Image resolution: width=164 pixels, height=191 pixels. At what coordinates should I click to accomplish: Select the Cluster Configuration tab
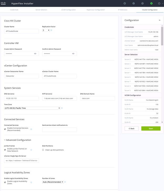pos(150,10)
